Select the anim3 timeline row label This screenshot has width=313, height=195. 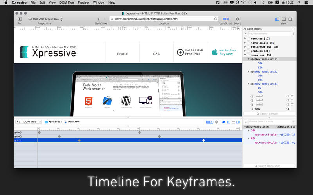[x=18, y=133]
